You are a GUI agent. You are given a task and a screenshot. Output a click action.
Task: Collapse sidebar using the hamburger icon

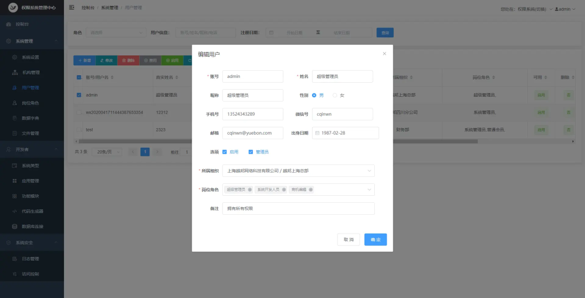tap(71, 8)
